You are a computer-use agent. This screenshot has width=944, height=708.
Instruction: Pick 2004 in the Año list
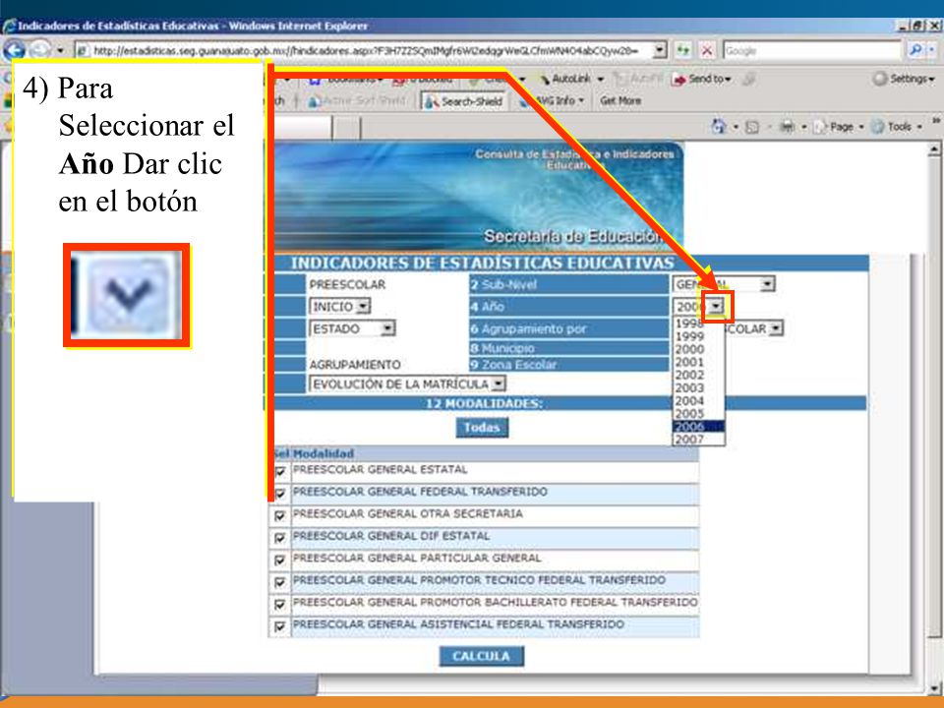pos(698,401)
